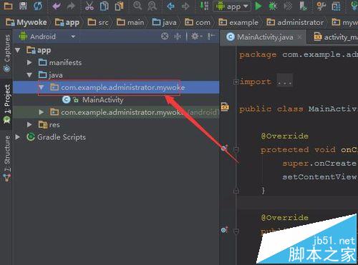The width and height of the screenshot is (358, 265).
Task: Click the Run with coverage icon
Action: coord(288,6)
